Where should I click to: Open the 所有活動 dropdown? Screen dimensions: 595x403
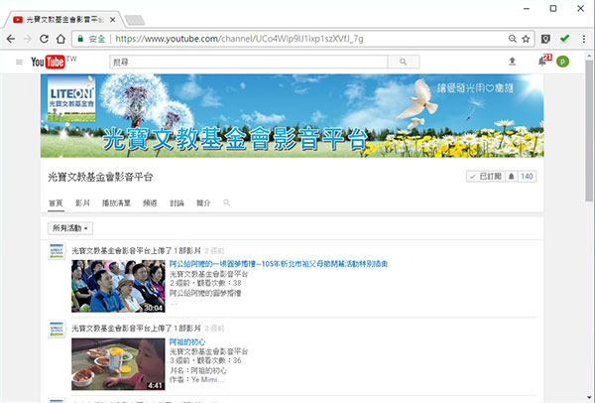(x=70, y=228)
